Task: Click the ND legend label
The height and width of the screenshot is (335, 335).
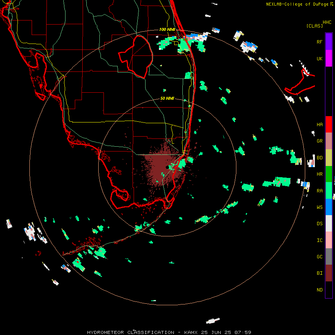Action: [x=319, y=290]
